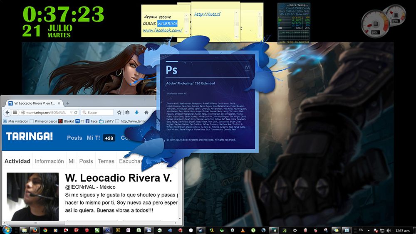Open the volume speaker tray icon
The width and height of the screenshot is (416, 234).
389,231
